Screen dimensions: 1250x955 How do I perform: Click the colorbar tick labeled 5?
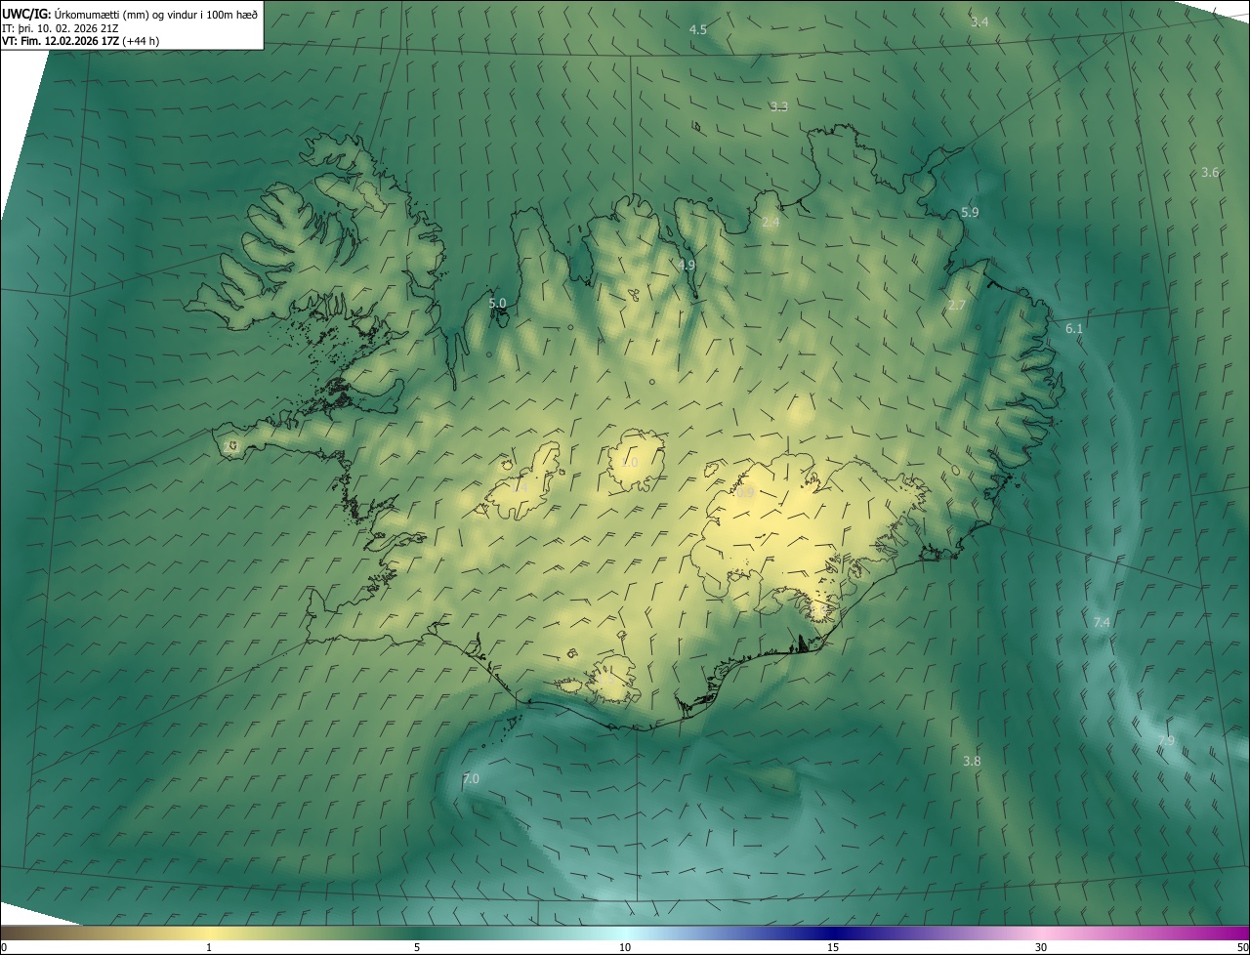[x=417, y=948]
